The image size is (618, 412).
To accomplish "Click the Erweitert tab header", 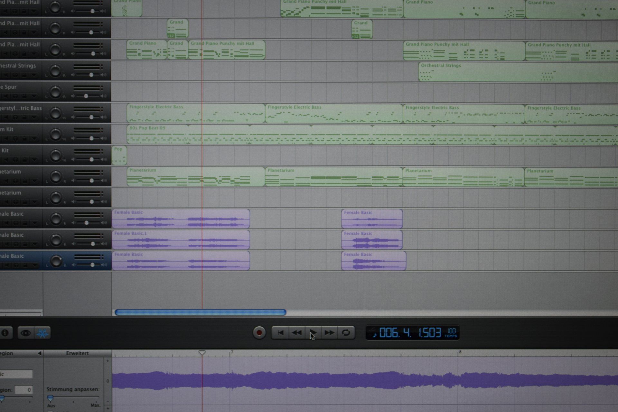I will (x=77, y=353).
